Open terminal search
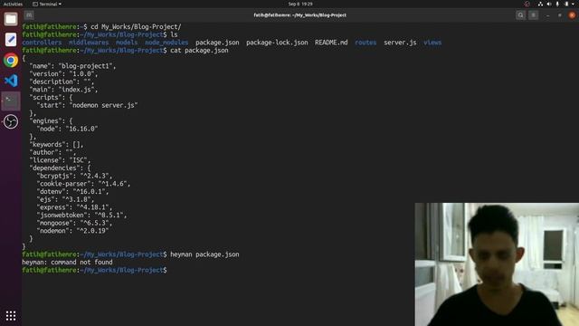Screen dimensions: 579x326 point(521,15)
